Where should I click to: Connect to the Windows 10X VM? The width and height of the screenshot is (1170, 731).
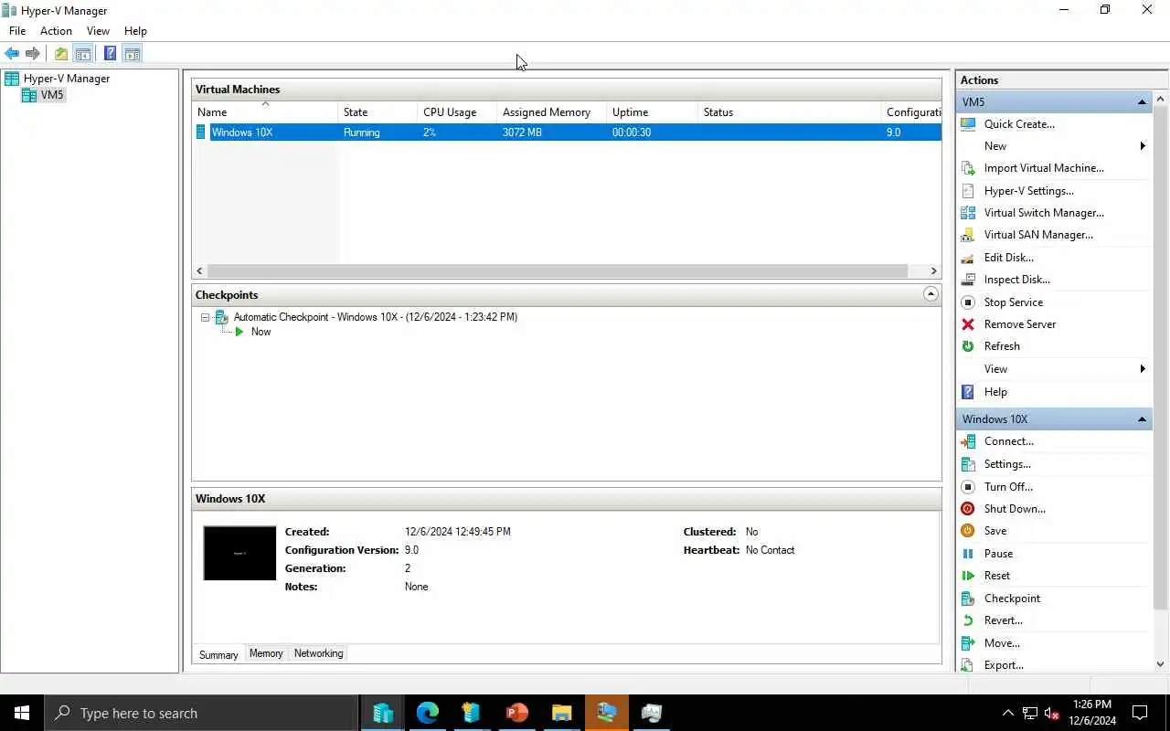click(1008, 441)
